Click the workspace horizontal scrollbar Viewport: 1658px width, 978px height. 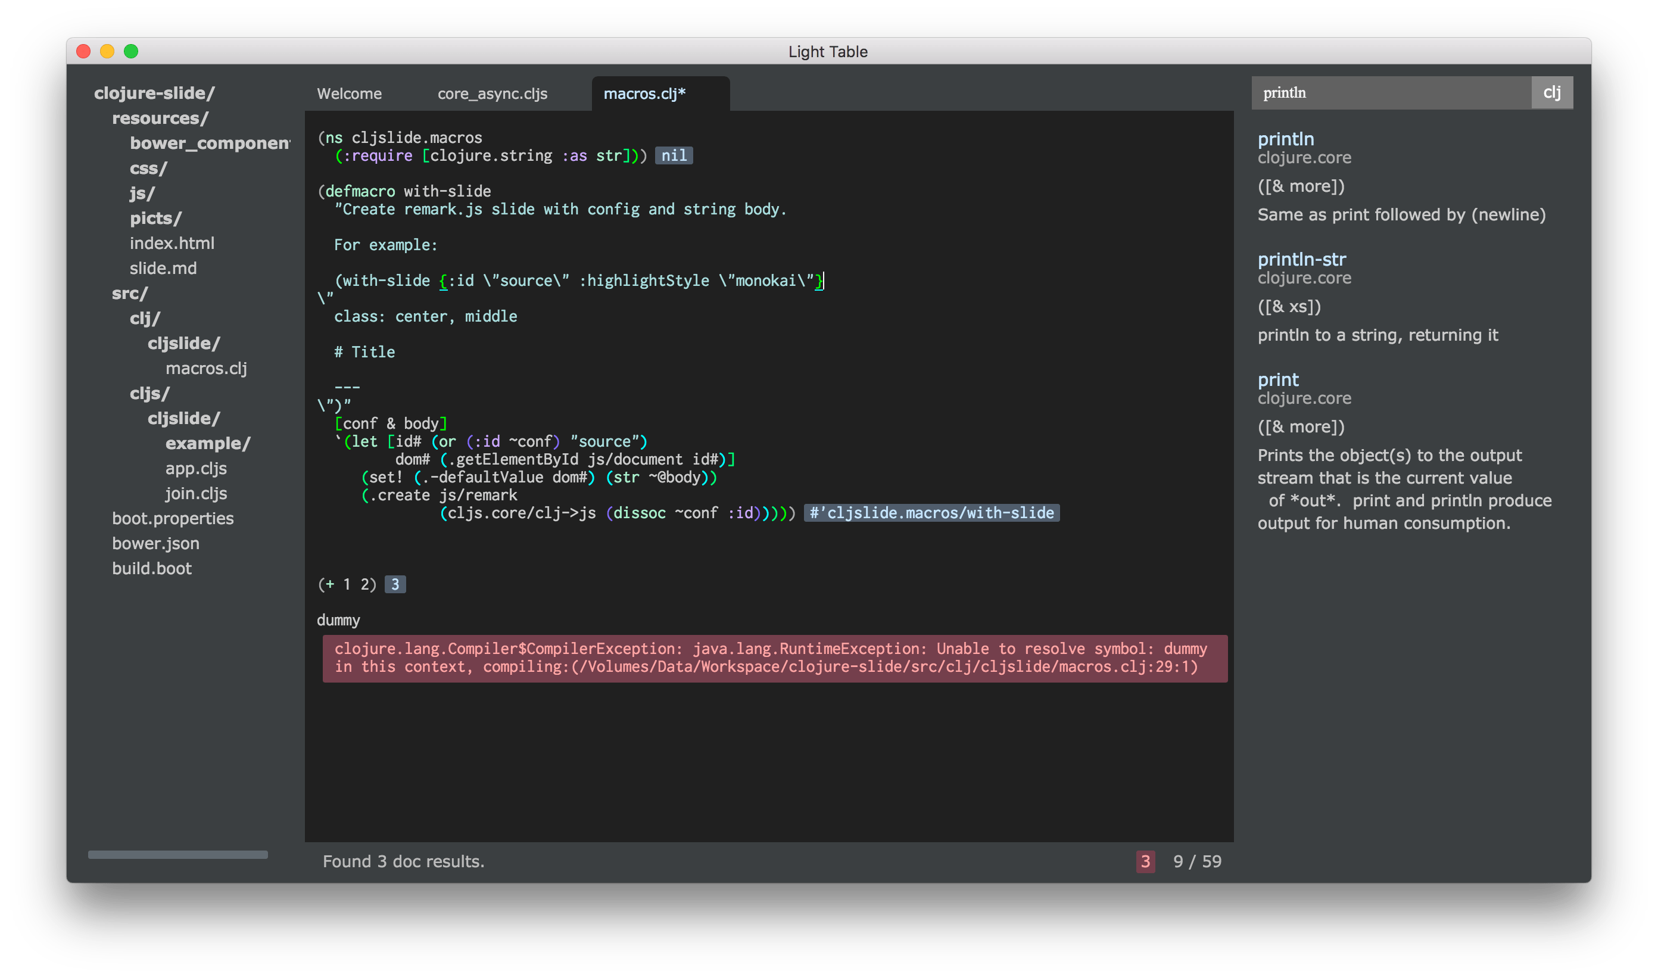tap(178, 855)
